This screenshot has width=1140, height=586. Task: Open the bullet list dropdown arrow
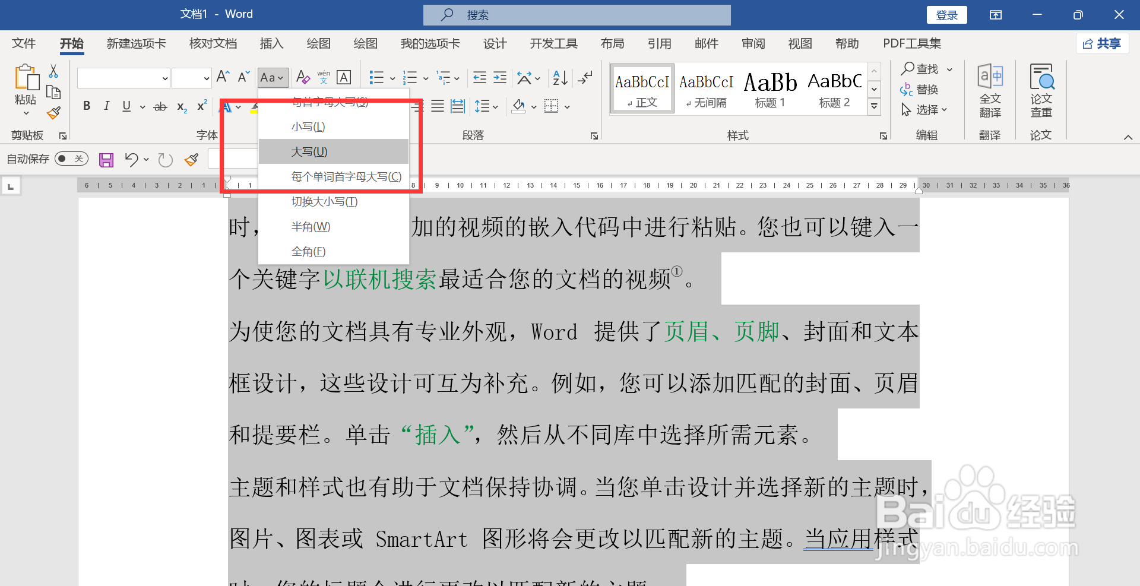pos(392,78)
